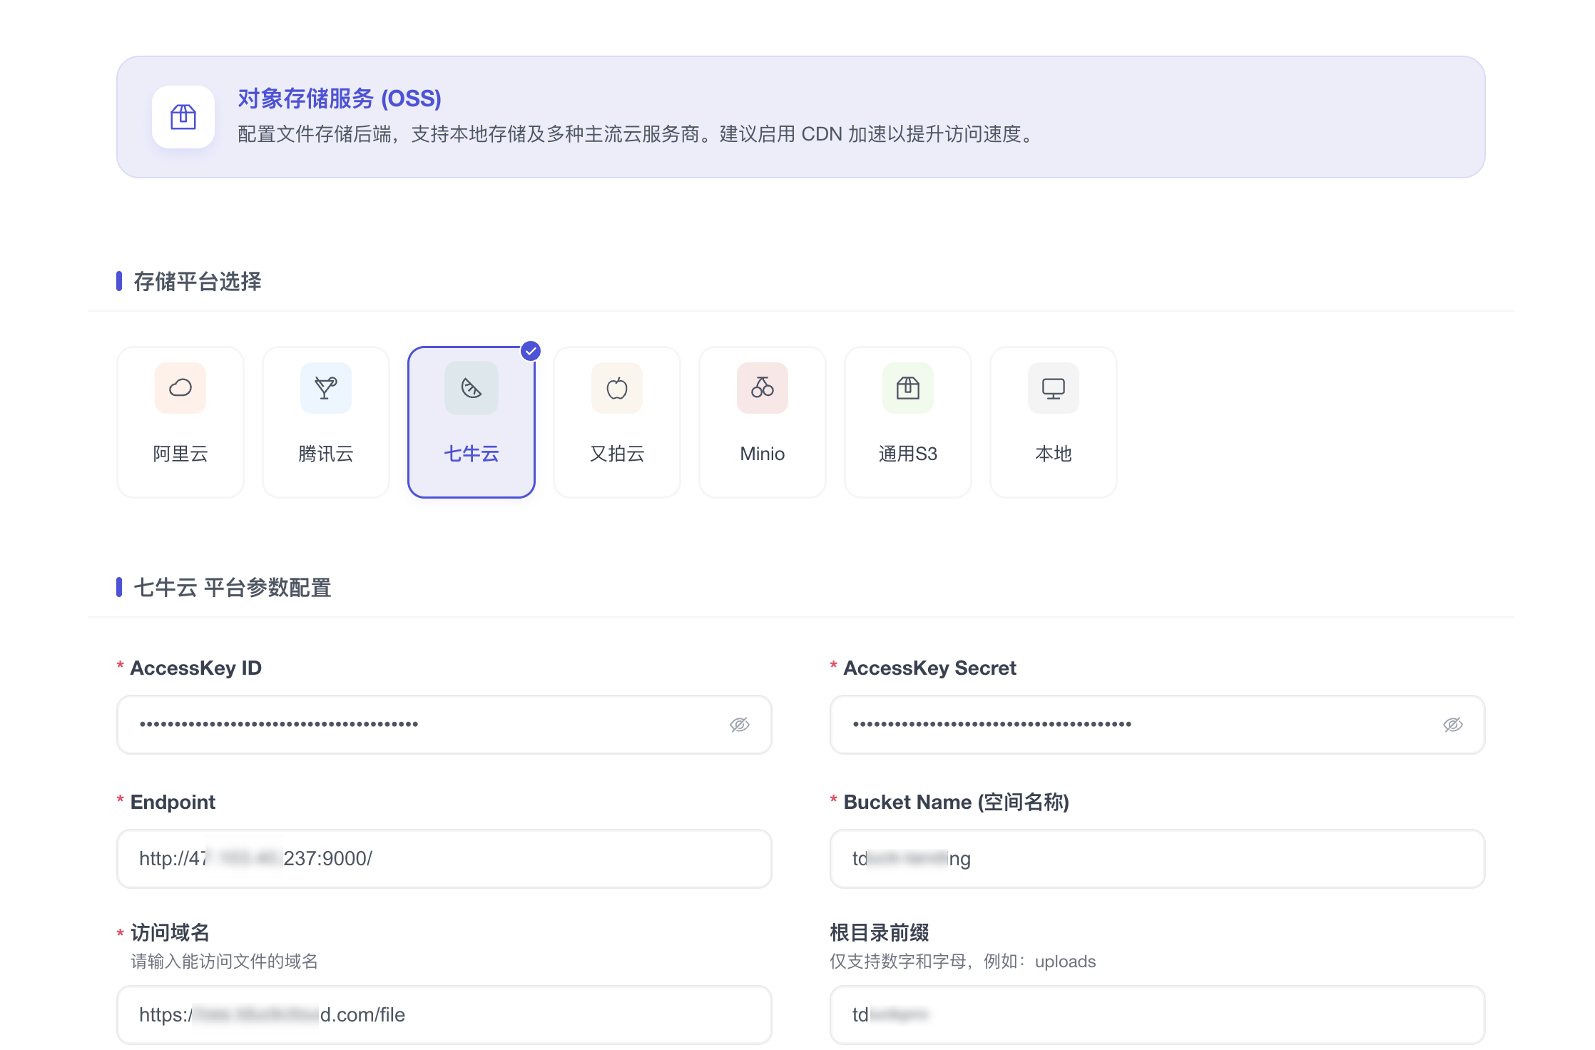Image resolution: width=1595 pixels, height=1050 pixels.
Task: Switch storage platform to 阿里云
Action: tap(180, 422)
